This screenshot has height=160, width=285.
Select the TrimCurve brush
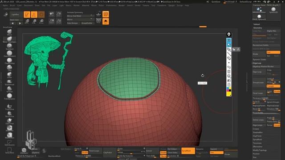tap(9, 107)
